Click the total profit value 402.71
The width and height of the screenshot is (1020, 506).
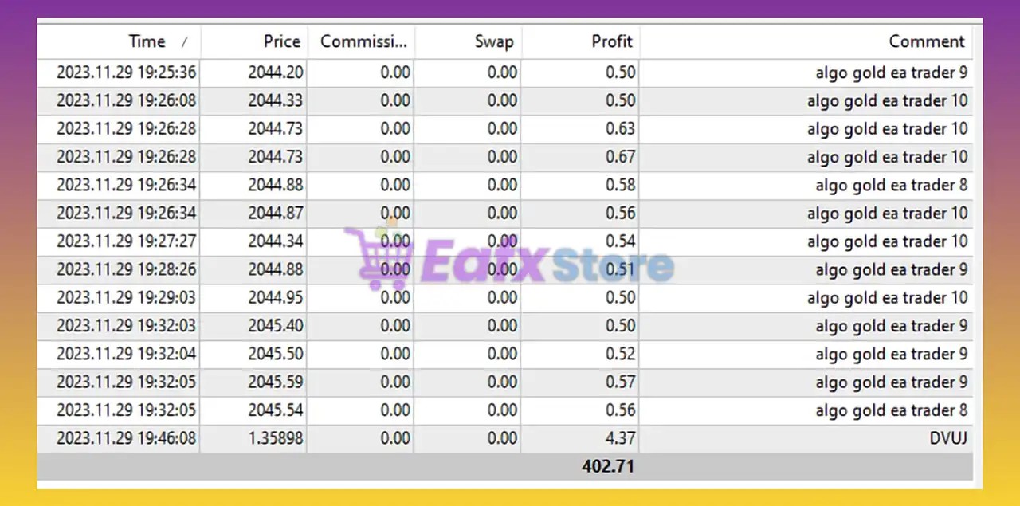pyautogui.click(x=607, y=466)
